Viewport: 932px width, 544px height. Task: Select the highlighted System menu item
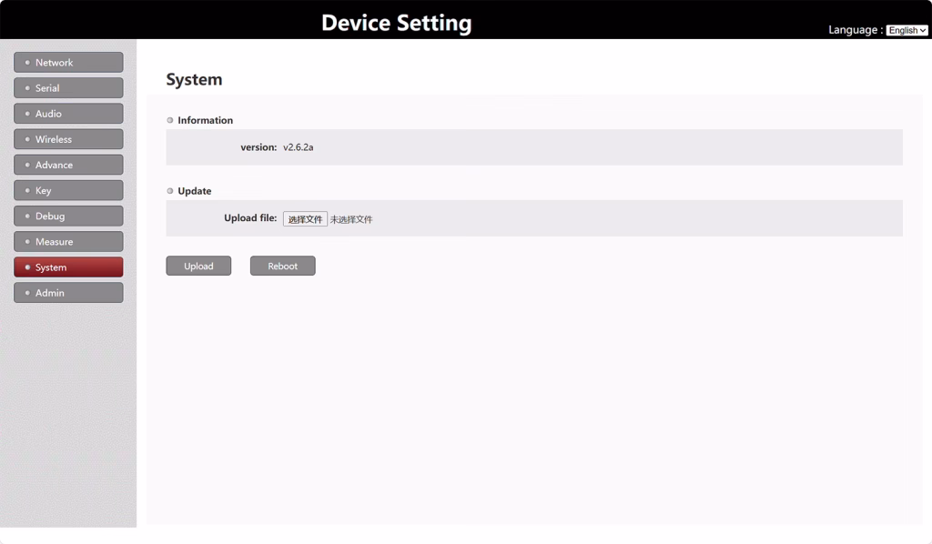(68, 267)
